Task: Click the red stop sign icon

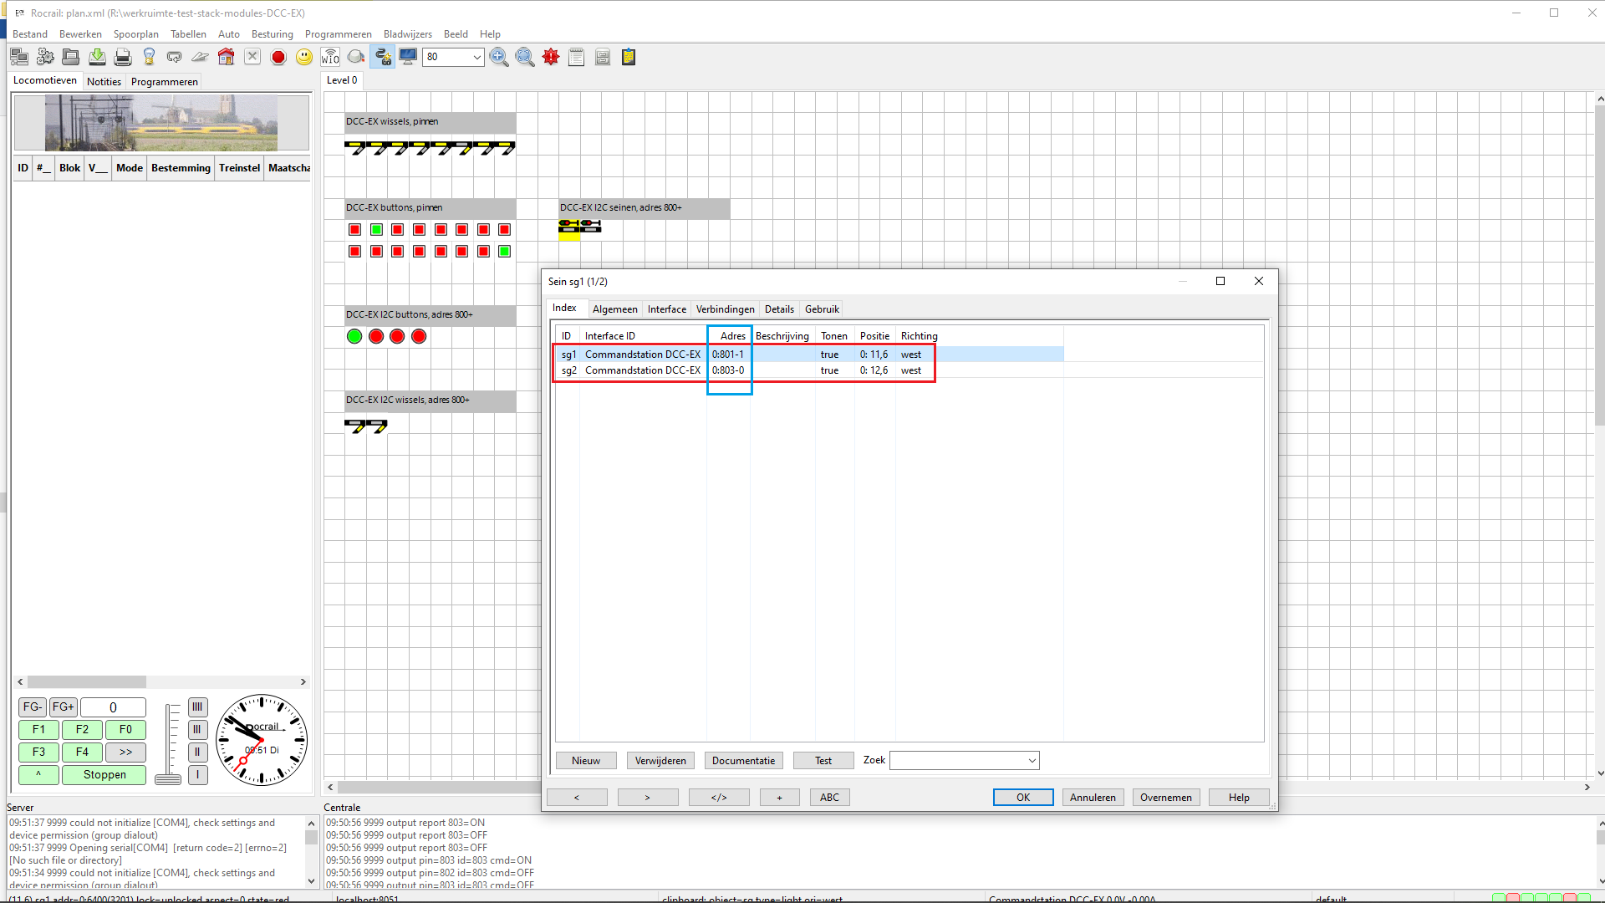Action: pyautogui.click(x=278, y=57)
